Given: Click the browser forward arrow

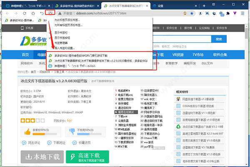Looking at the screenshot, I should click(x=16, y=13).
